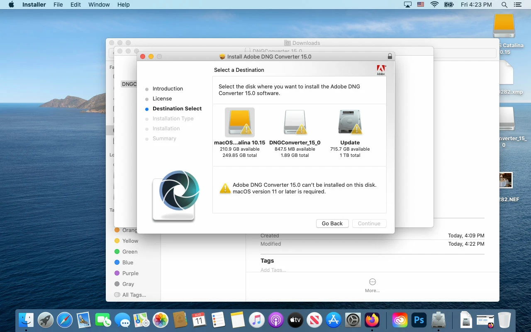The height and width of the screenshot is (332, 531).
Task: Click the More... button in Finder preview
Action: pyautogui.click(x=373, y=285)
